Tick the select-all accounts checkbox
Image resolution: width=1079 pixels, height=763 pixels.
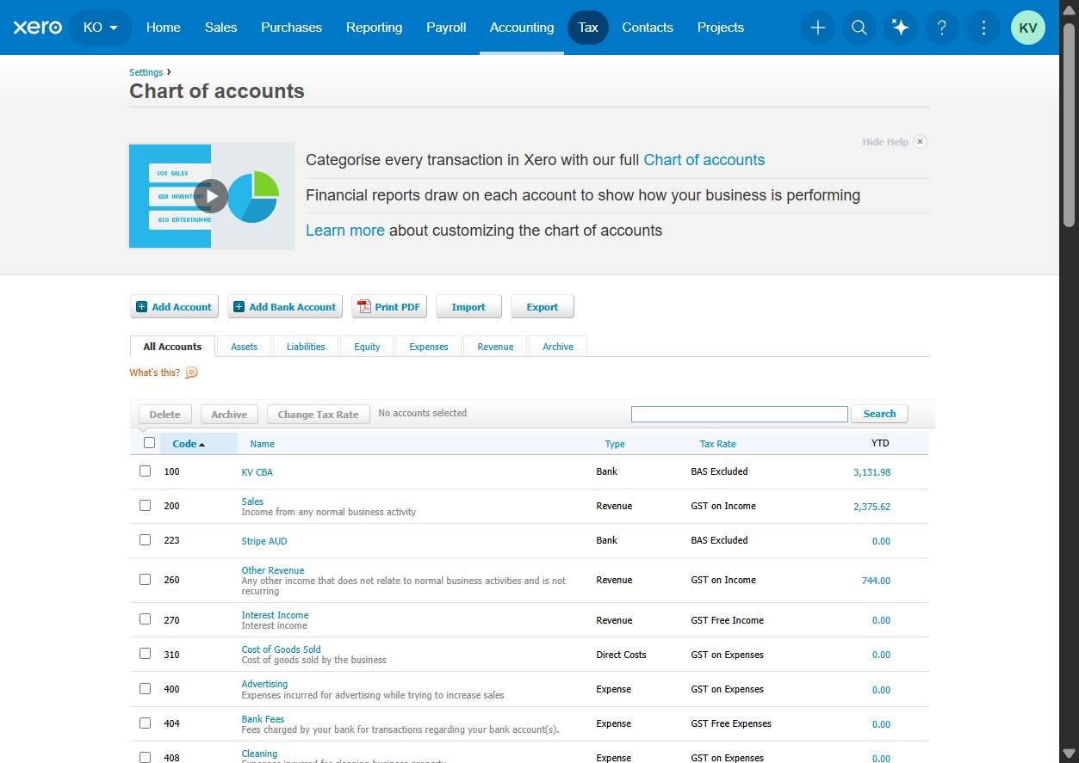pos(149,443)
